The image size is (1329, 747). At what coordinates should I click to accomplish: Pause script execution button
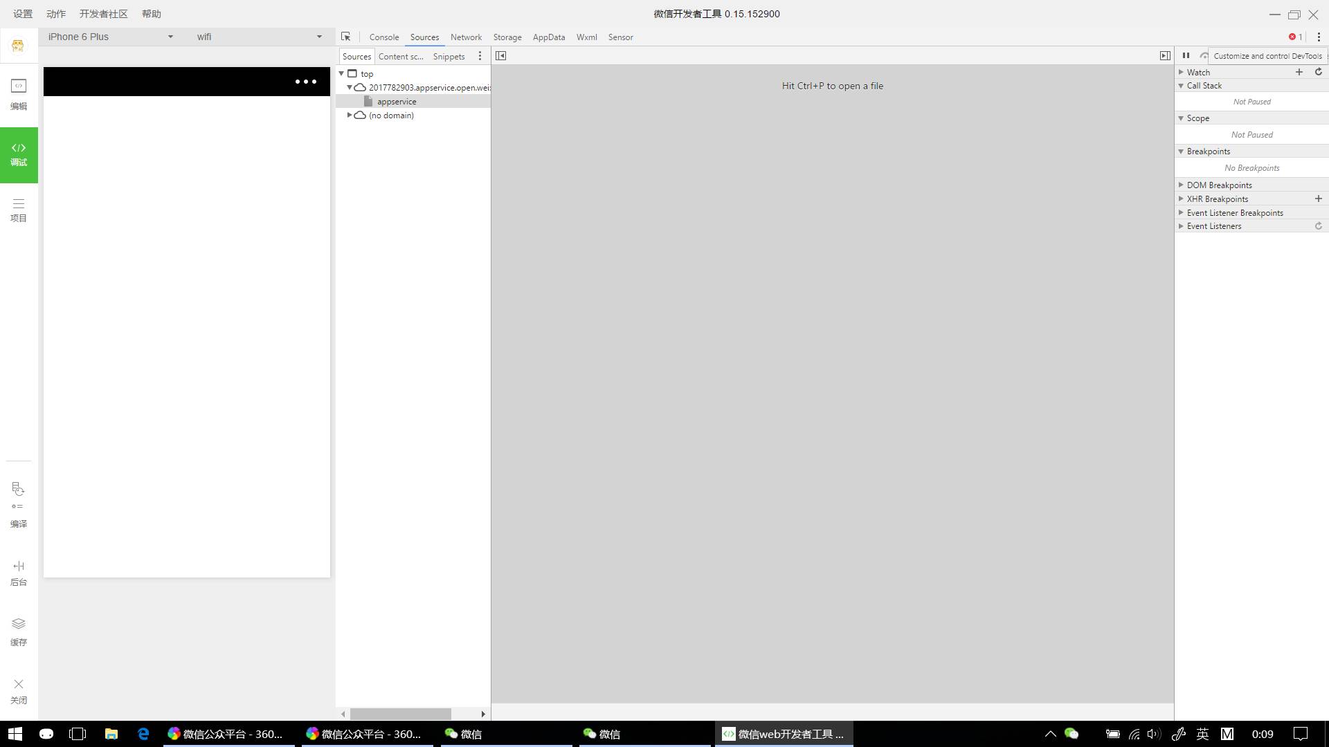pos(1186,56)
